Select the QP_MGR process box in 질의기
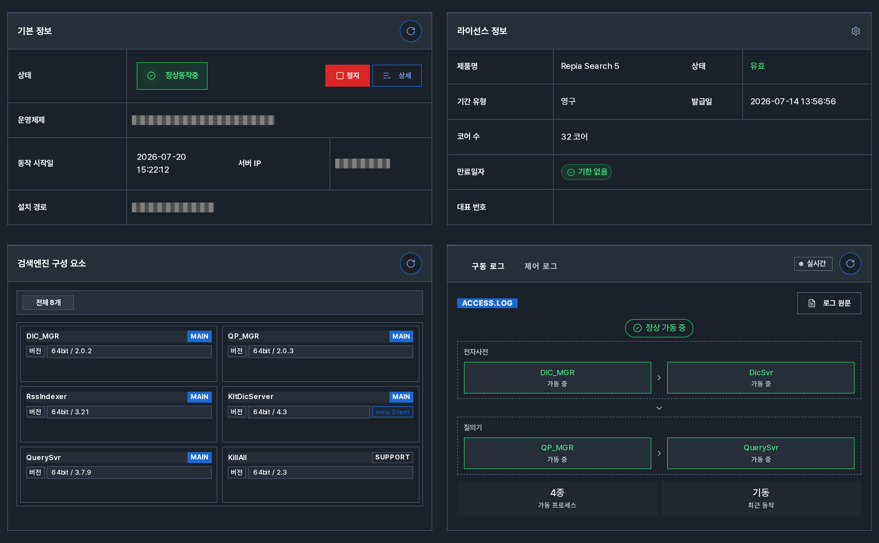The image size is (879, 543). [557, 453]
